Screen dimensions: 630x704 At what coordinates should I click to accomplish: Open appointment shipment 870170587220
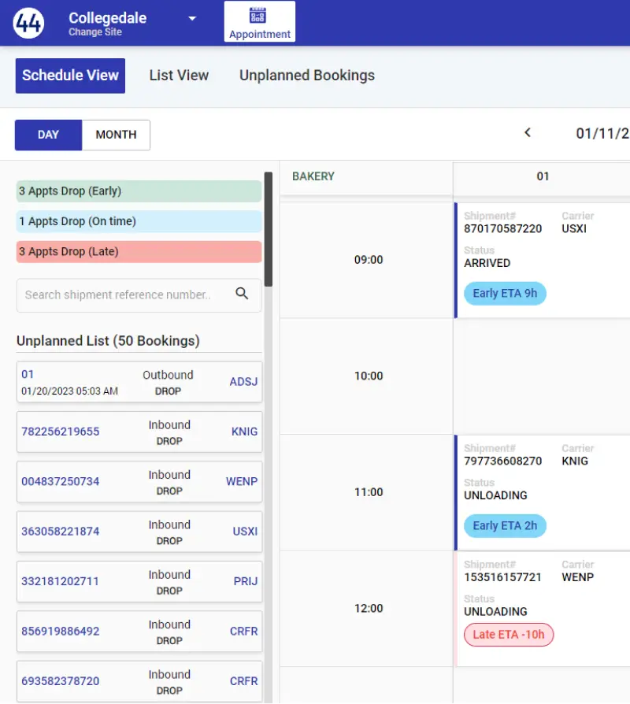pyautogui.click(x=503, y=228)
